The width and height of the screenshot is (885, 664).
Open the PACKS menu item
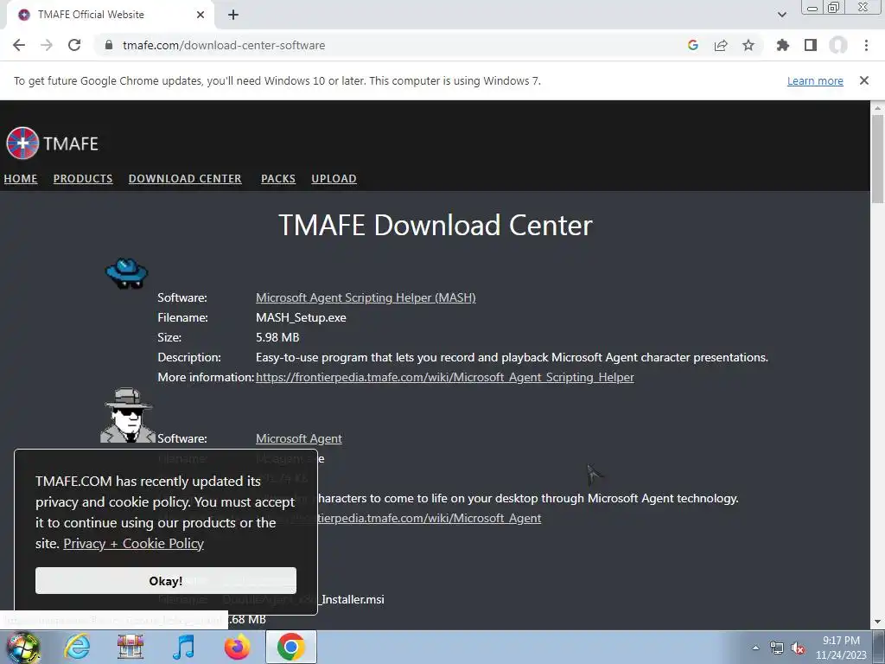click(278, 178)
